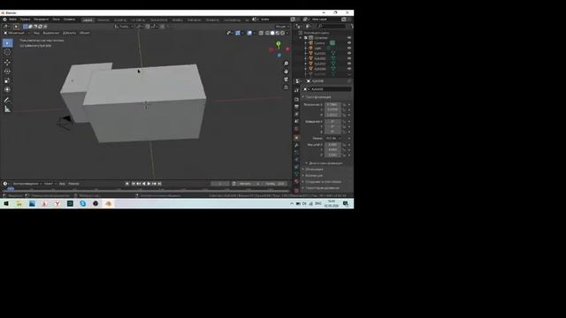Open the World properties tab
The width and height of the screenshot is (566, 318).
pyautogui.click(x=297, y=130)
